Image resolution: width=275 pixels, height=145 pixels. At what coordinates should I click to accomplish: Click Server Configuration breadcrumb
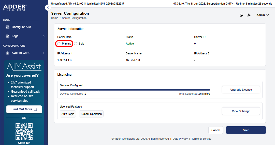(74, 18)
